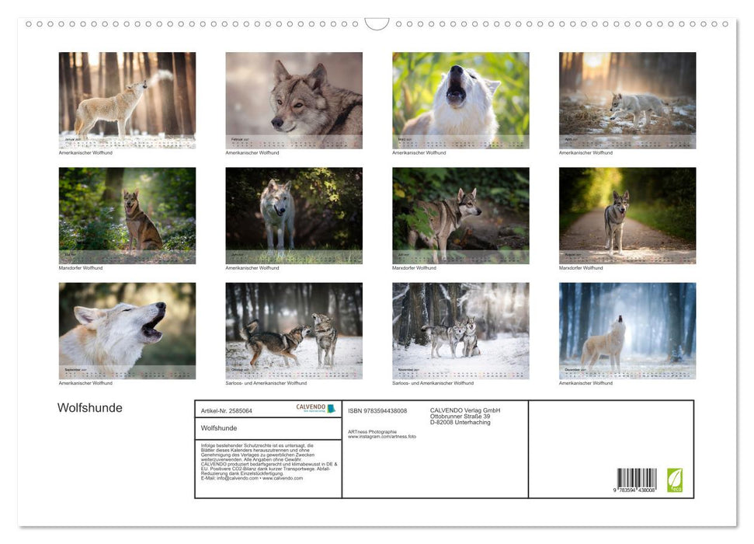Click the Marxdorfer Wolfhund caption under May photo
Screen dimensions: 754x544
coord(81,267)
